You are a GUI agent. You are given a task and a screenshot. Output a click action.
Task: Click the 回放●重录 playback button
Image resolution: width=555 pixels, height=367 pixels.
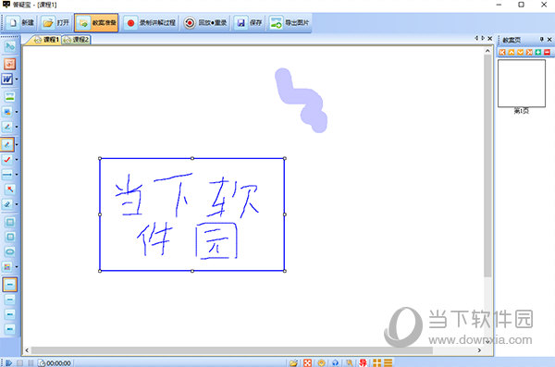tap(205, 23)
